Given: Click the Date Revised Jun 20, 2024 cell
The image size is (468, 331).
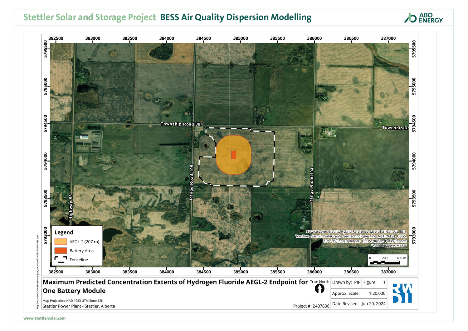Looking at the screenshot, I should pyautogui.click(x=358, y=304).
